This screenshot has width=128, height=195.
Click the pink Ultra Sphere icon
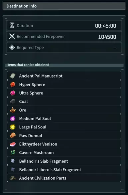pos(13,93)
